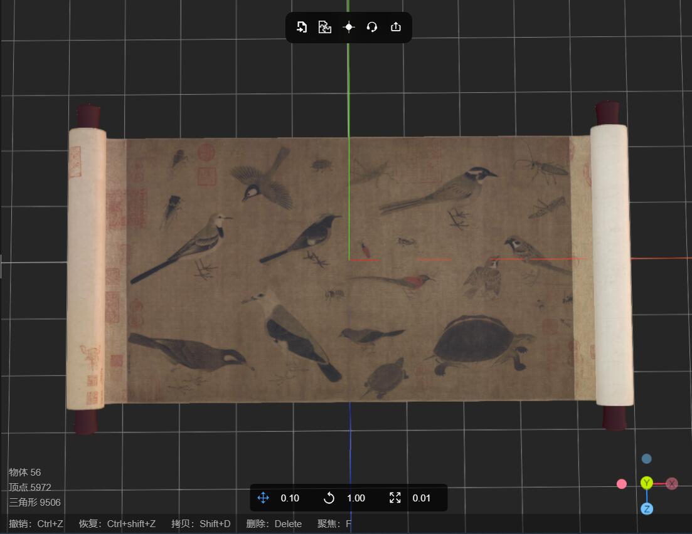Click the X axis gizmo circle
The width and height of the screenshot is (692, 534).
tap(672, 484)
